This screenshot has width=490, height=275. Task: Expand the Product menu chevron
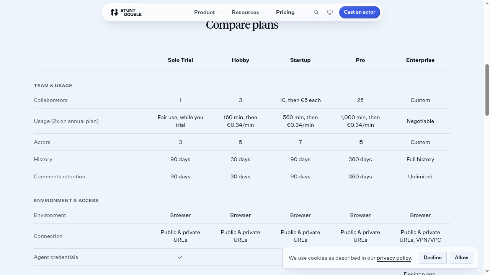[219, 13]
